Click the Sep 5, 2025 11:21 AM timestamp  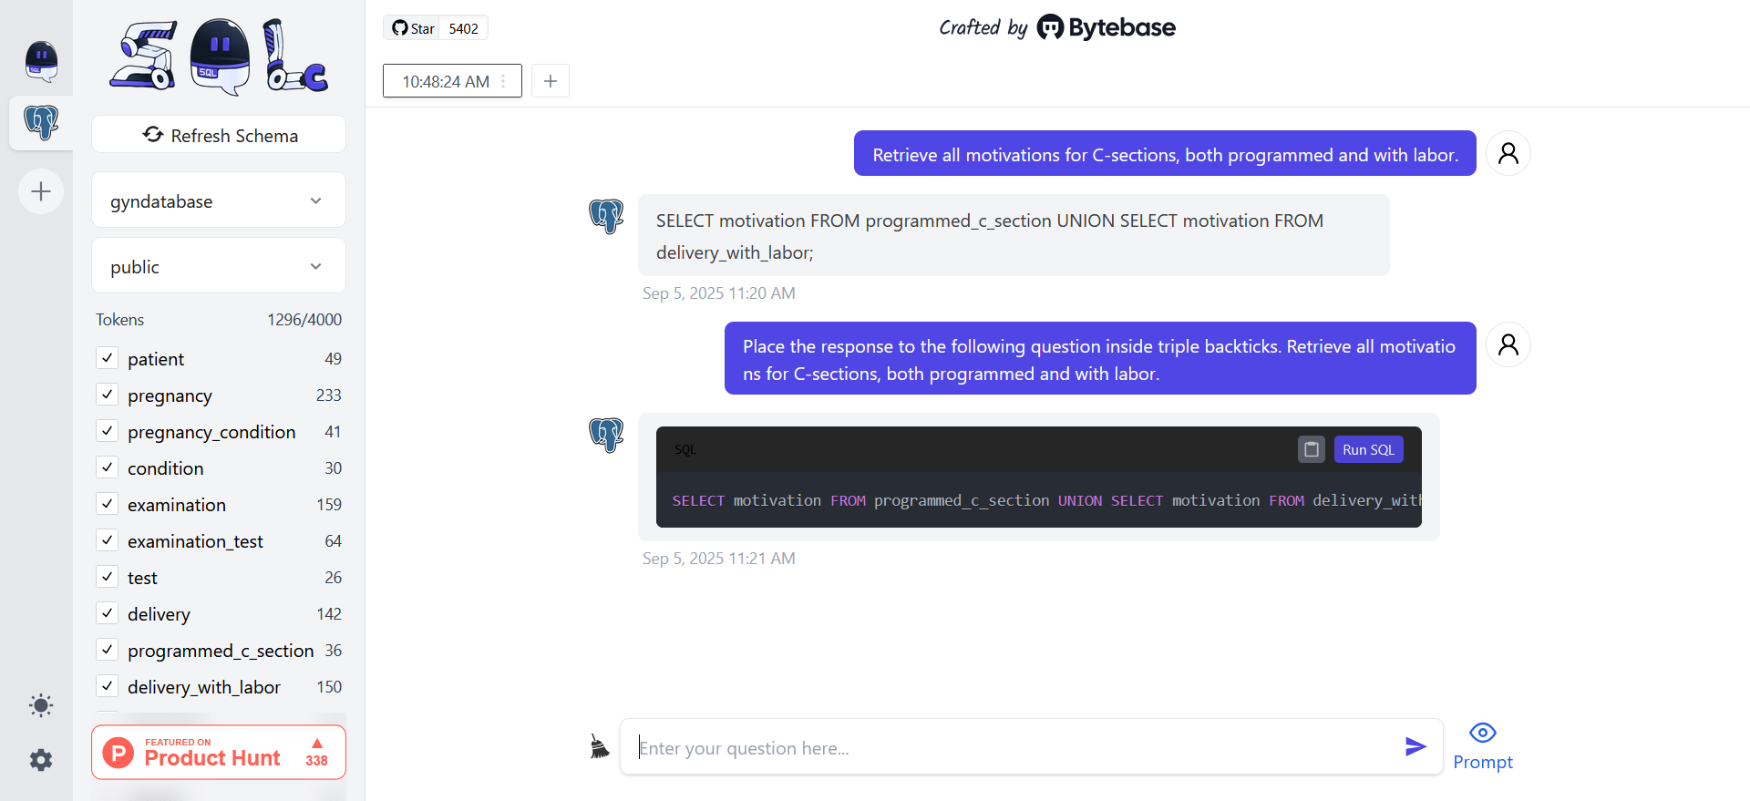719,559
